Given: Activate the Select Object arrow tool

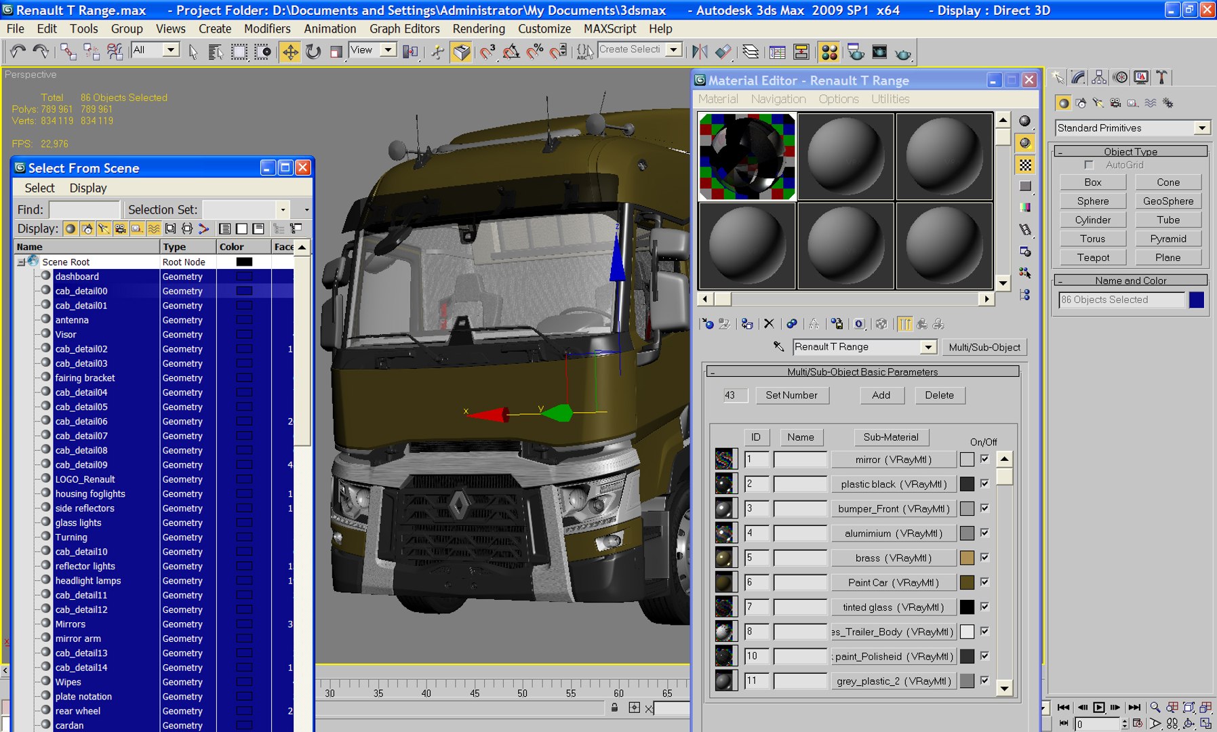Looking at the screenshot, I should click(x=193, y=52).
